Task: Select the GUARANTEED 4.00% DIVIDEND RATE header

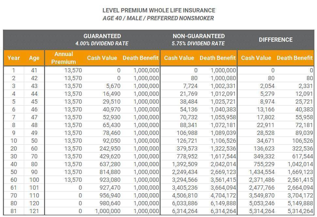Action: [102, 39]
